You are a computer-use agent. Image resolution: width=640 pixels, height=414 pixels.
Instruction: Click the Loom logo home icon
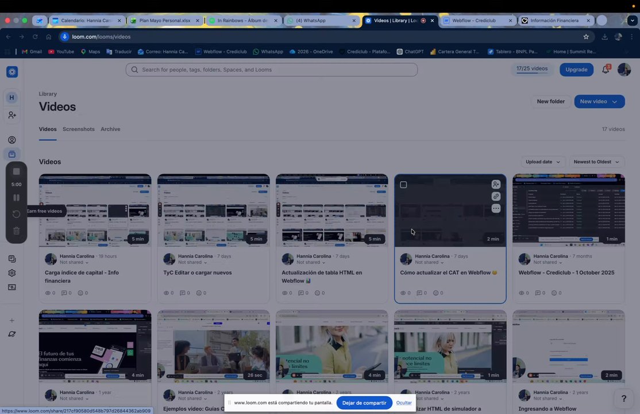coord(12,72)
